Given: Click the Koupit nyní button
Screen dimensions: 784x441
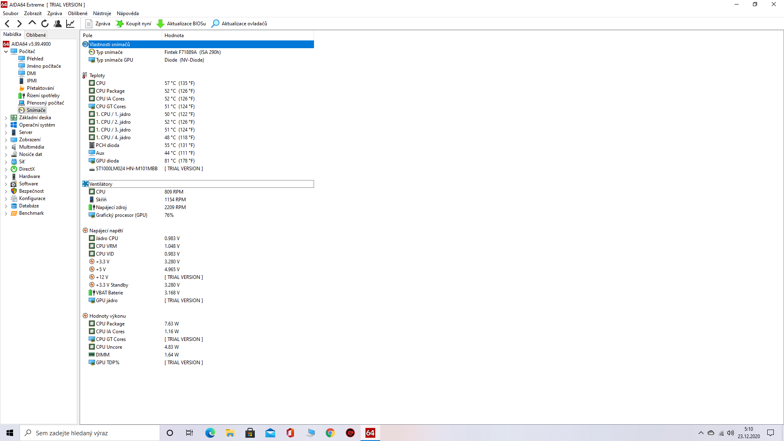Looking at the screenshot, I should [x=134, y=24].
